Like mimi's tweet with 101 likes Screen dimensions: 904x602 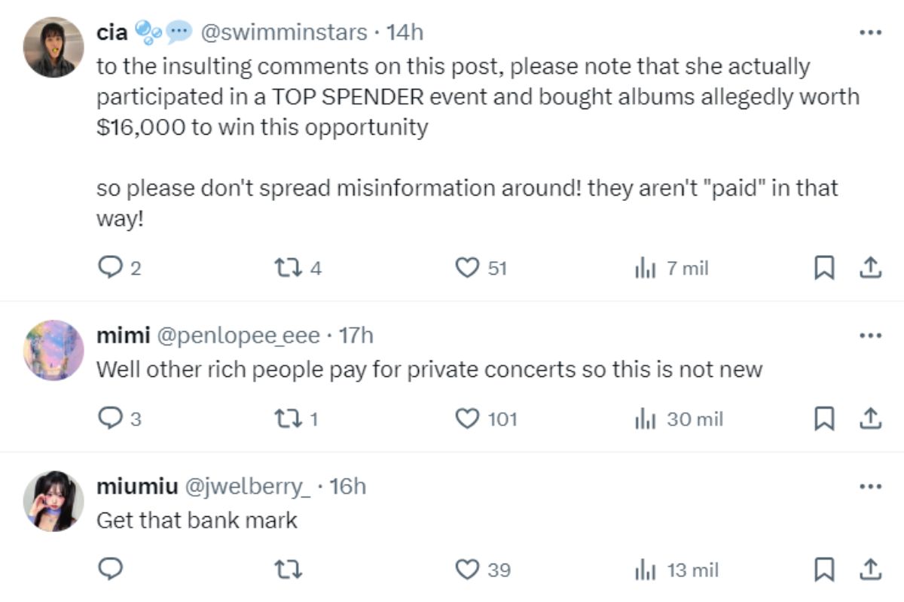click(469, 418)
